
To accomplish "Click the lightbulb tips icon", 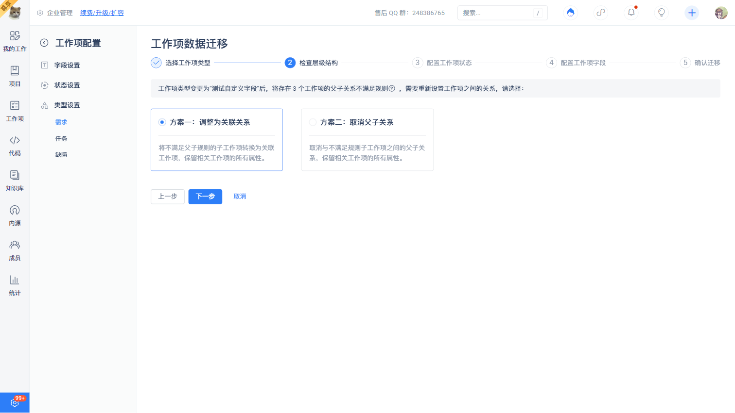I will 661,13.
